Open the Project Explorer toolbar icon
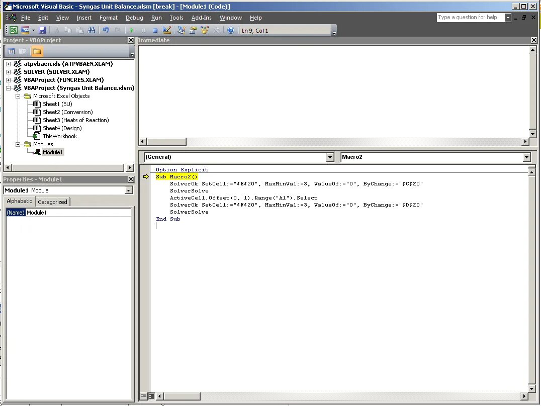Viewport: 541px width, 406px height. pos(182,30)
